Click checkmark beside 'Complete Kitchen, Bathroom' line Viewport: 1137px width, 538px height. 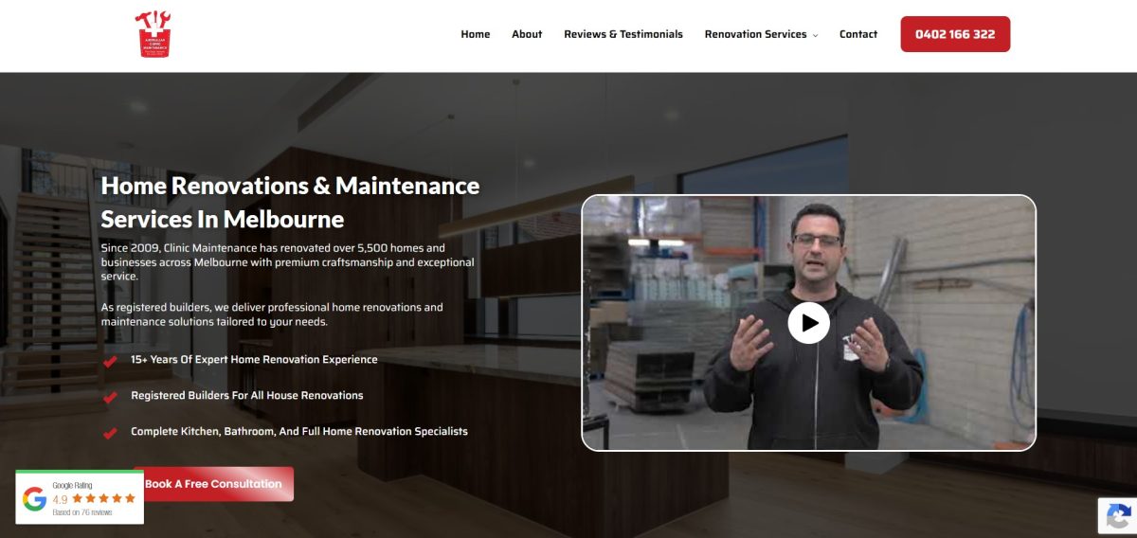tap(110, 433)
